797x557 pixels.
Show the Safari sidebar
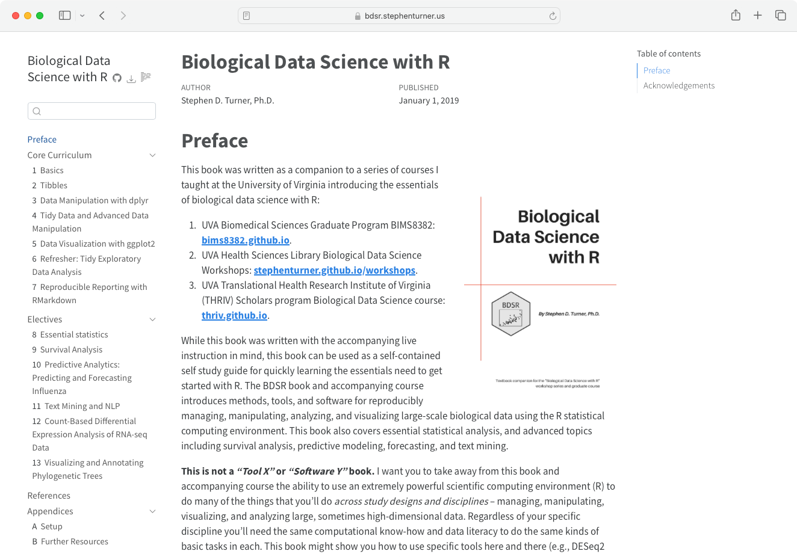pos(65,16)
